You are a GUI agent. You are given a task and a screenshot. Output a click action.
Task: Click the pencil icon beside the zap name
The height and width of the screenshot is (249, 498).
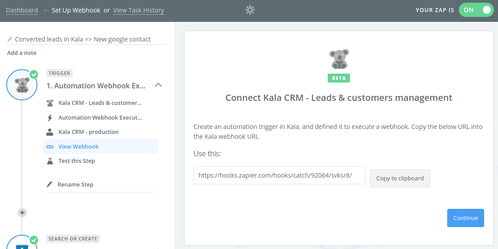10,39
